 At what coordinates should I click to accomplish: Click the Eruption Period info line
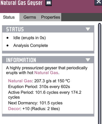39,86
